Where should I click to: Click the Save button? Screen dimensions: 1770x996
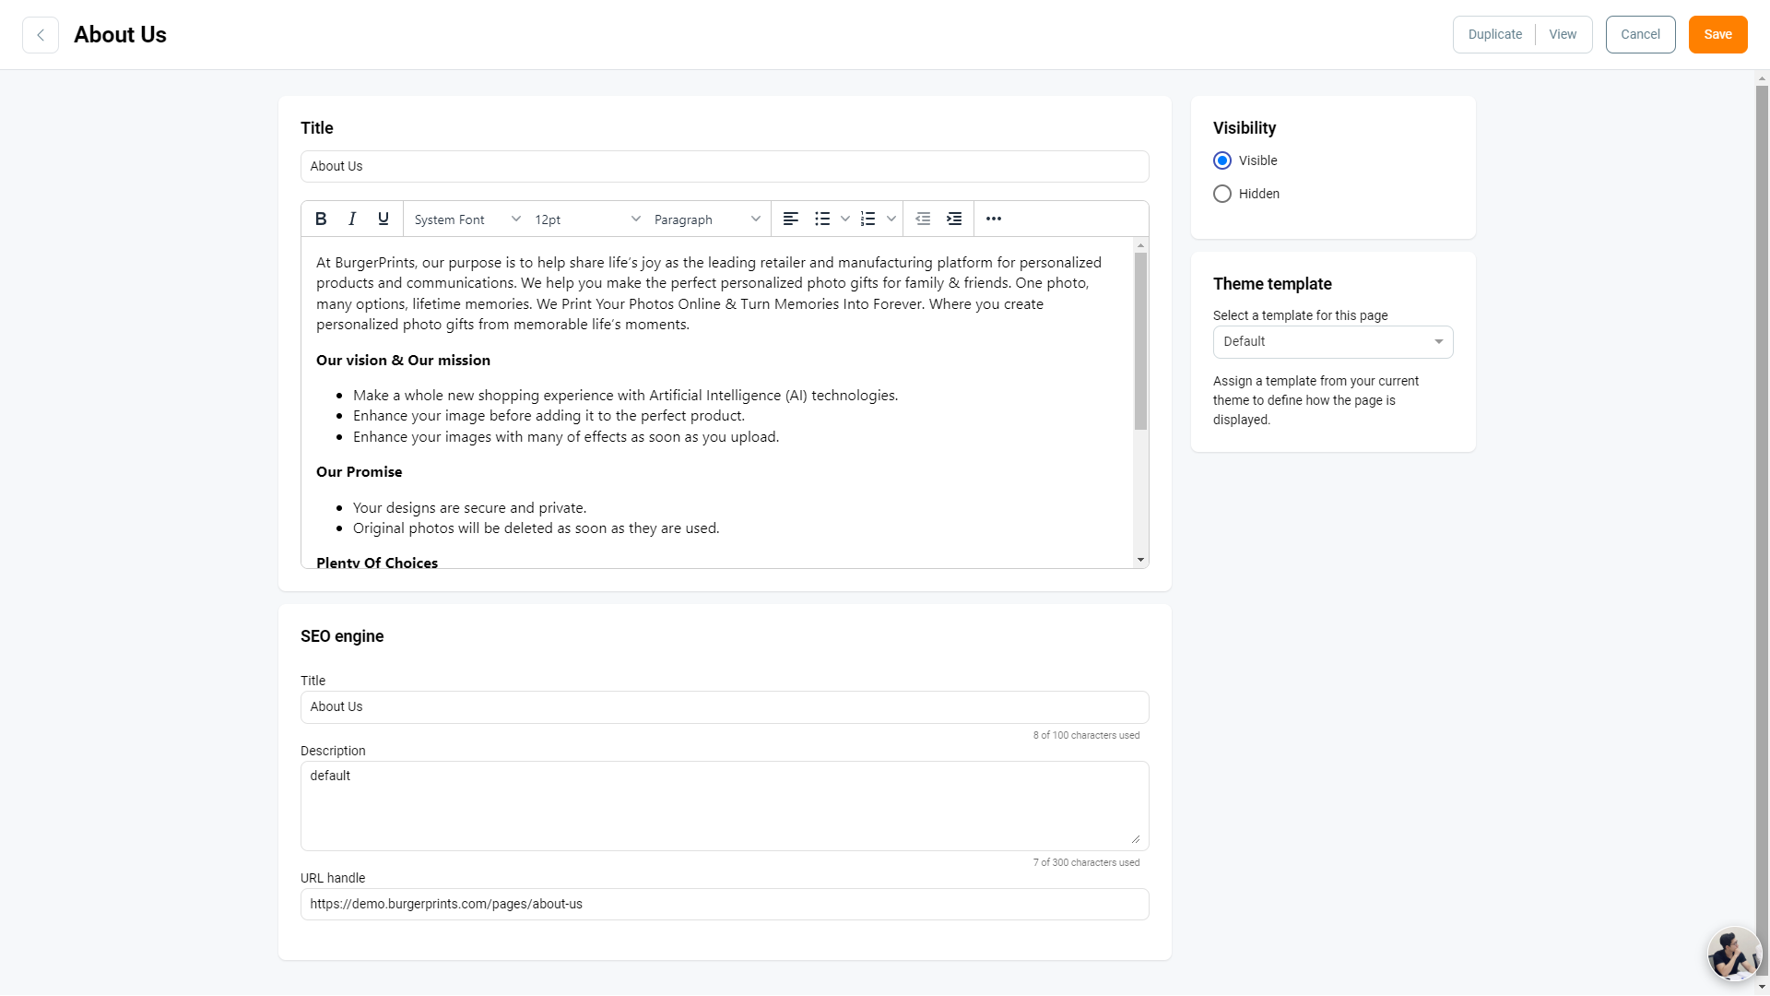pos(1717,34)
